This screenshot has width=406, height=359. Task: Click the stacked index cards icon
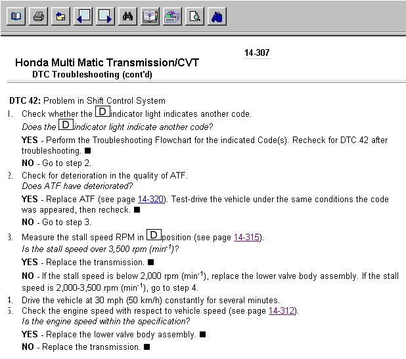click(x=172, y=16)
